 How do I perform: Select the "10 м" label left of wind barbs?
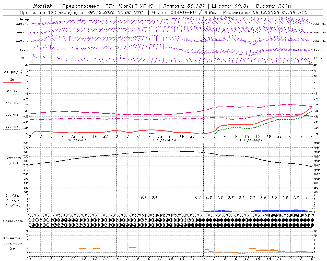pyautogui.click(x=25, y=58)
